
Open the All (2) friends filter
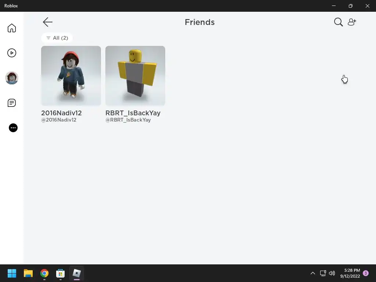point(57,38)
